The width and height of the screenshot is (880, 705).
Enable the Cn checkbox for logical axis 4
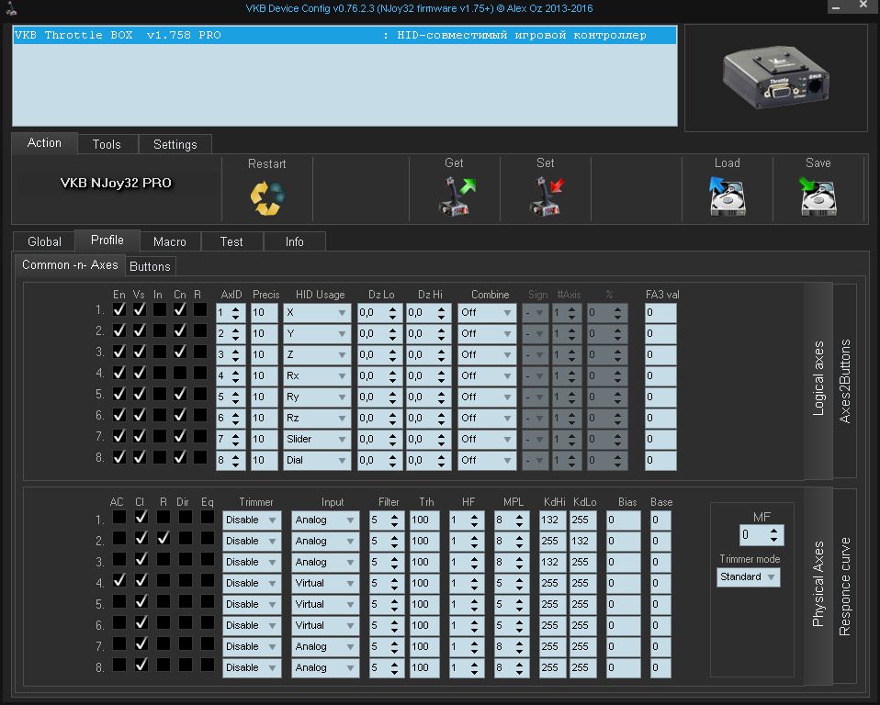(x=180, y=374)
